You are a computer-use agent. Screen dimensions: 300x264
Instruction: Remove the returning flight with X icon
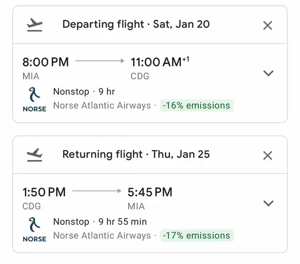[268, 156]
